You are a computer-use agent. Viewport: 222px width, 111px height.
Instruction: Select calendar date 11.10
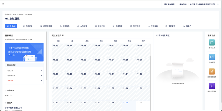[x=59, y=106]
